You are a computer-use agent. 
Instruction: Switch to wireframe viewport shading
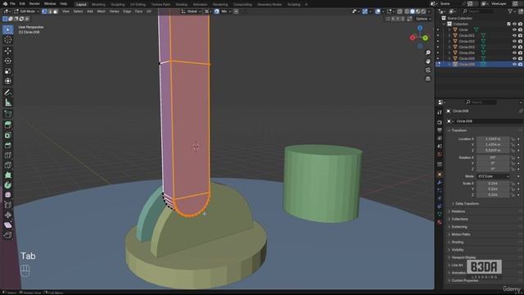click(x=407, y=11)
